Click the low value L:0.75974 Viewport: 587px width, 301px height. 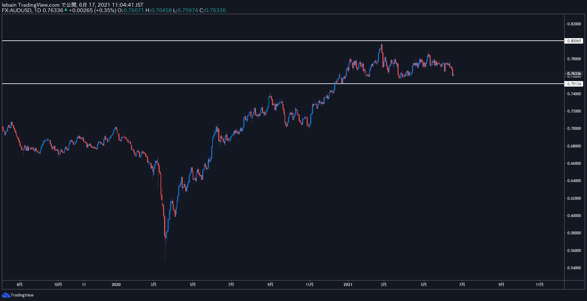(x=186, y=10)
